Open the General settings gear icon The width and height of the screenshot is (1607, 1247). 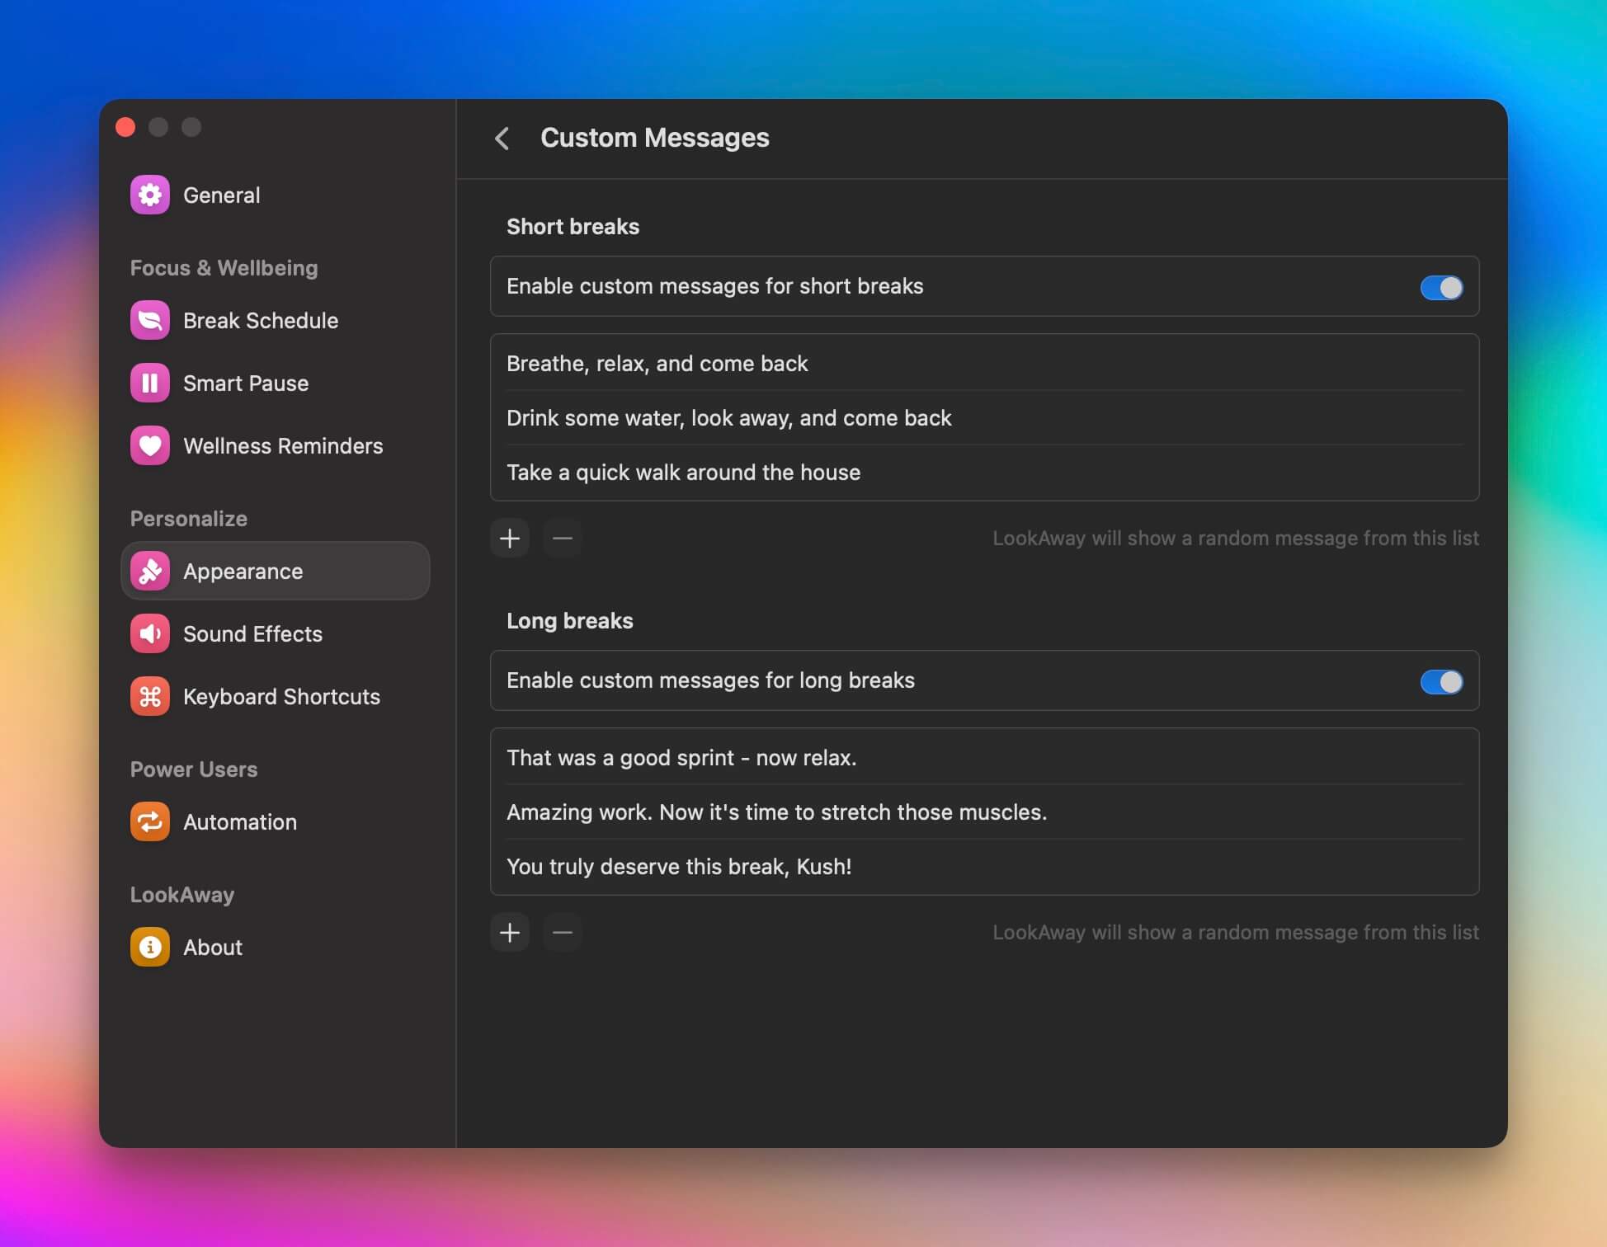pos(150,195)
